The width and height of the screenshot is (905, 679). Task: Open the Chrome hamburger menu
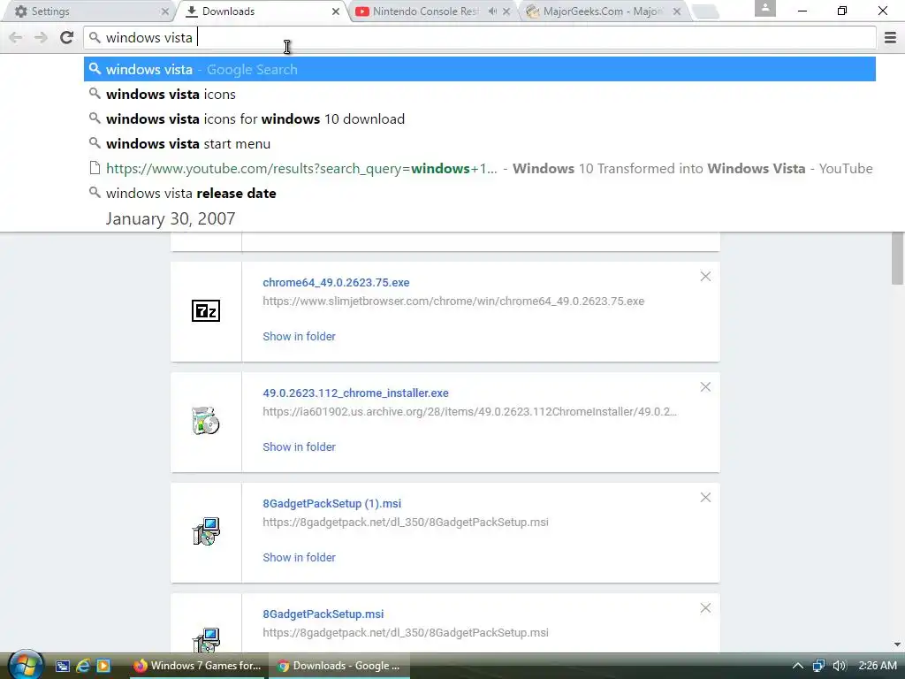(x=890, y=37)
